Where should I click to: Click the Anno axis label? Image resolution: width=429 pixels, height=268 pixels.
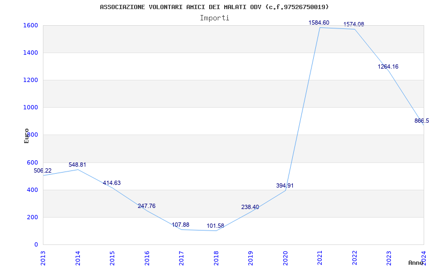pyautogui.click(x=416, y=263)
